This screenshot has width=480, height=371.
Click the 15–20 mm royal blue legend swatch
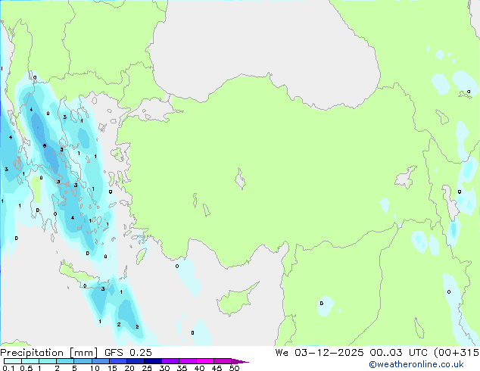coord(117,361)
